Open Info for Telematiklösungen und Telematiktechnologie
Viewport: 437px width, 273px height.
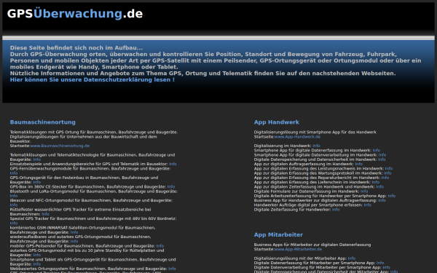(37, 159)
